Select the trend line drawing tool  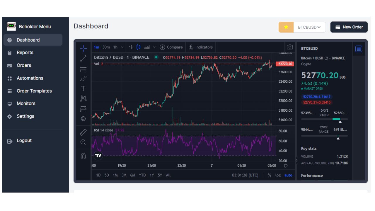click(x=83, y=59)
